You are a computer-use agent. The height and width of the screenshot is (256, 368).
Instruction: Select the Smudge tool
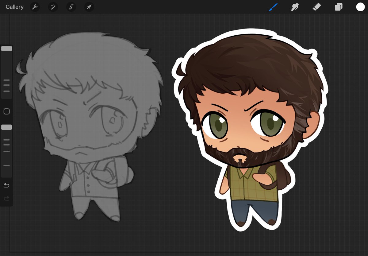coord(295,7)
